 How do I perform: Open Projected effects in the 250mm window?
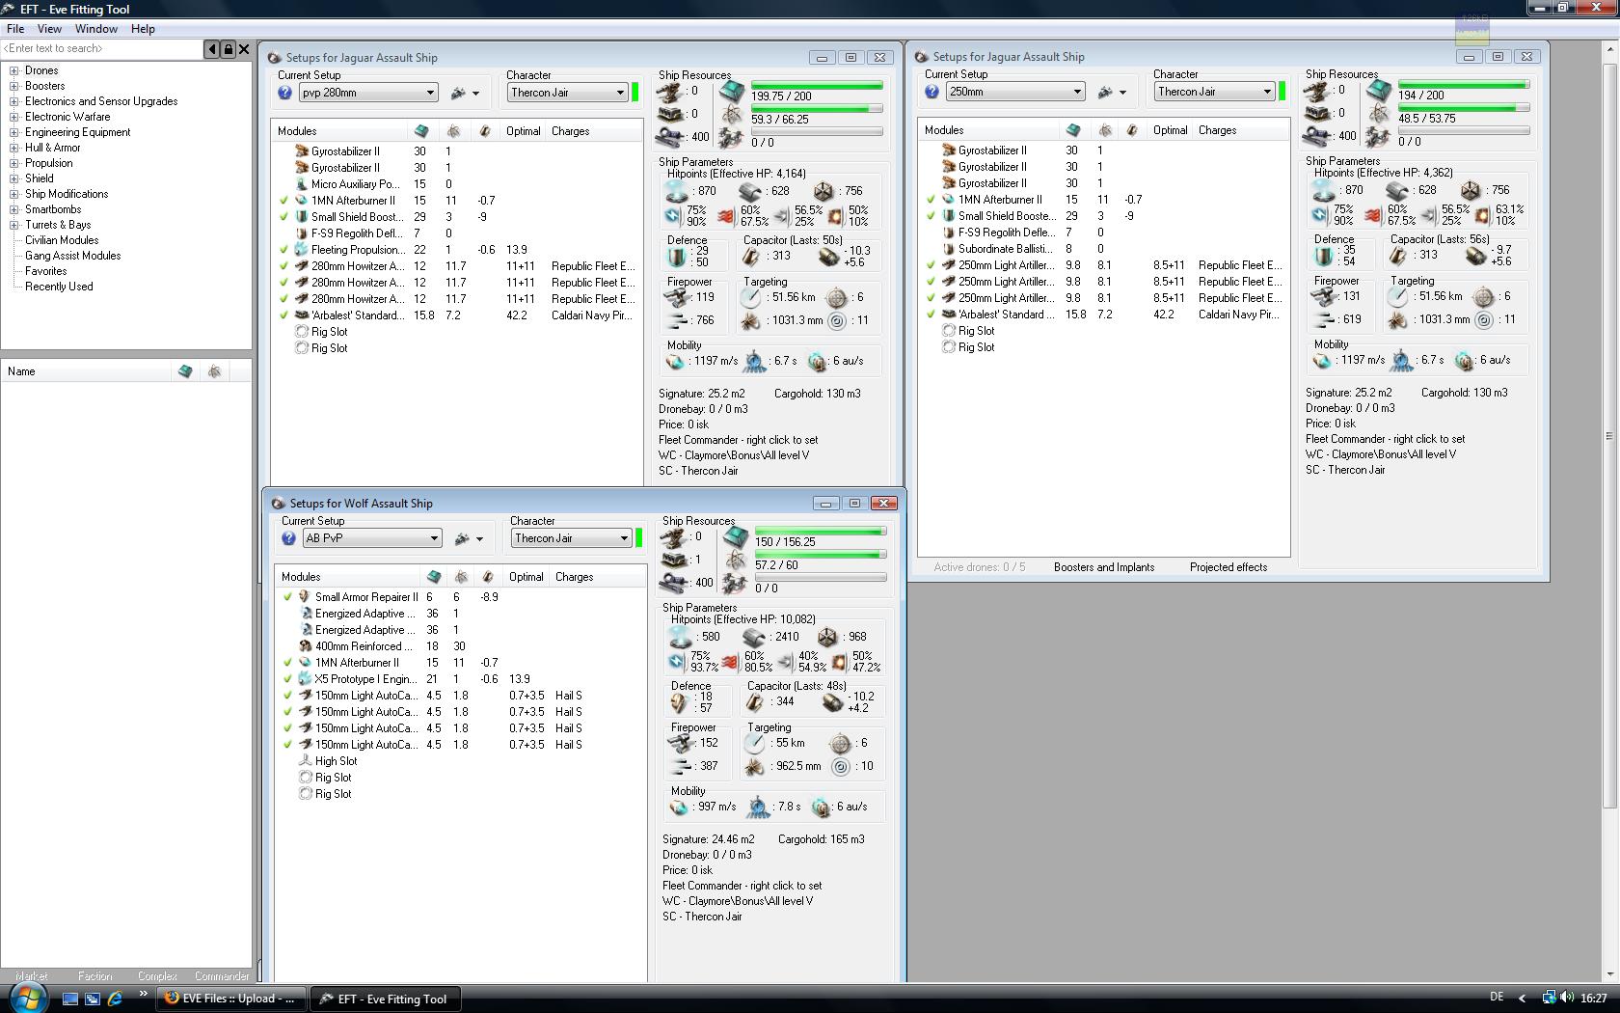point(1228,567)
